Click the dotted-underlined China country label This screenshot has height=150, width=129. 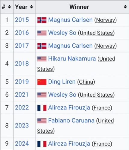(86, 82)
